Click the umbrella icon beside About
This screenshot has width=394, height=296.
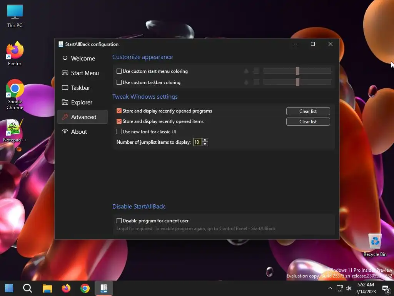[x=65, y=131]
